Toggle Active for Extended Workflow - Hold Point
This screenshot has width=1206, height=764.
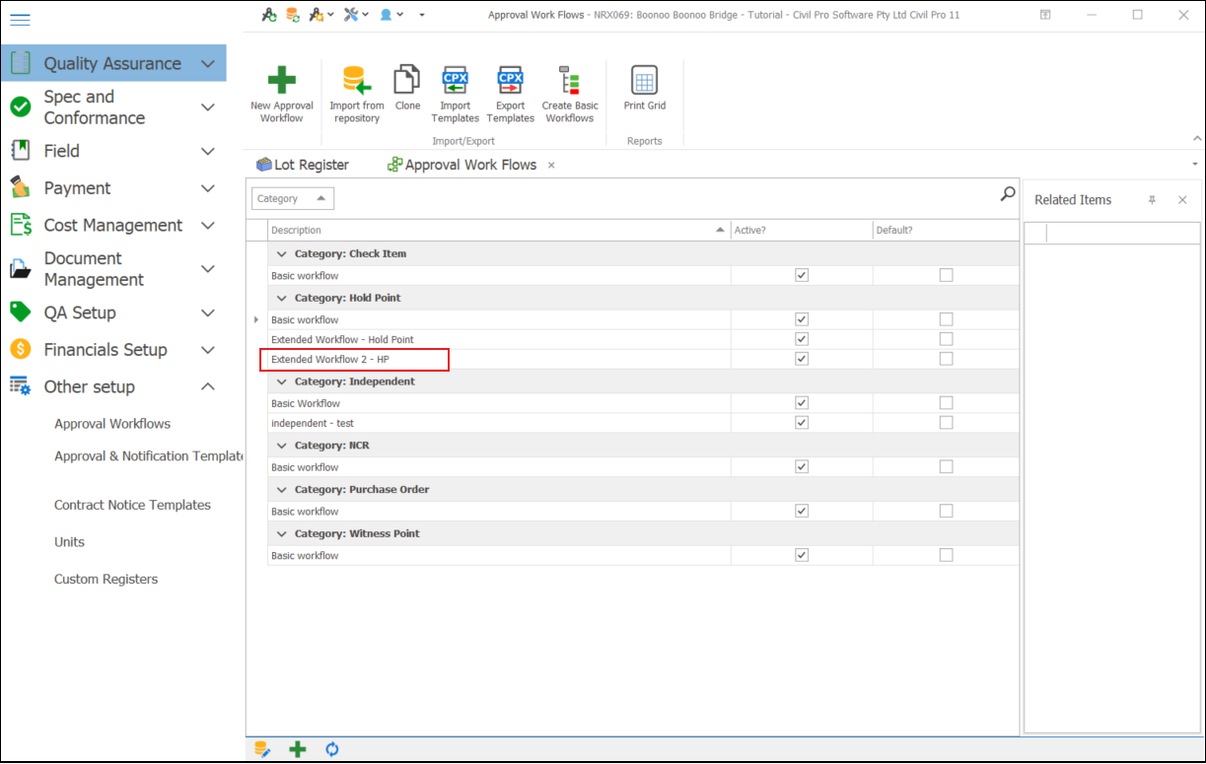click(802, 339)
